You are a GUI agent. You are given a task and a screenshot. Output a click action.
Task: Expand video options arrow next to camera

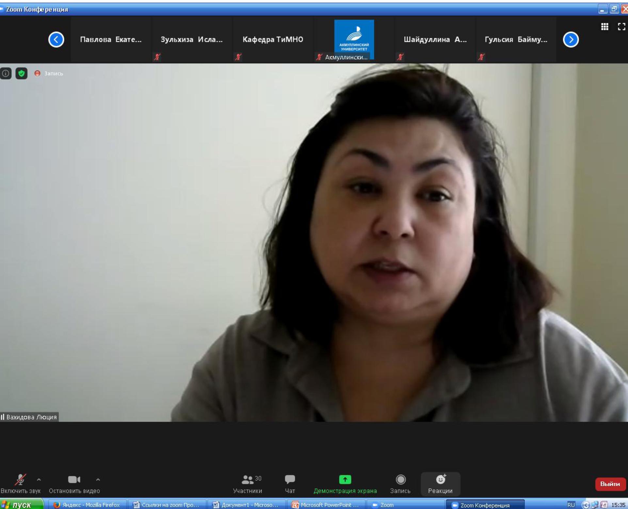[x=98, y=480]
